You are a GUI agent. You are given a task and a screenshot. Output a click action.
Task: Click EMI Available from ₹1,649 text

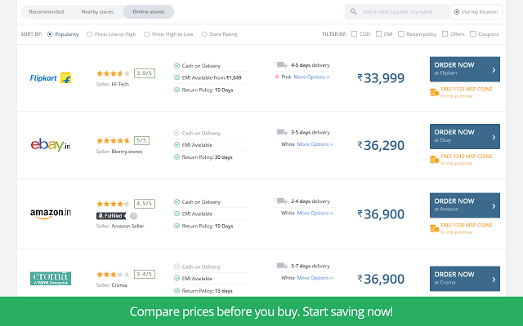212,77
